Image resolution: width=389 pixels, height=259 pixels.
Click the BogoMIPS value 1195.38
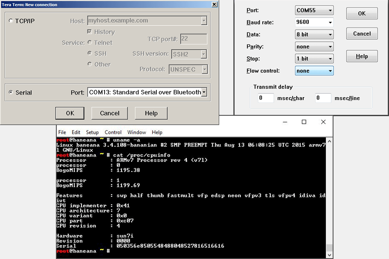(128, 170)
